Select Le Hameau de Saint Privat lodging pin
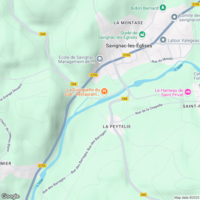The image size is (200, 200). (x=188, y=92)
